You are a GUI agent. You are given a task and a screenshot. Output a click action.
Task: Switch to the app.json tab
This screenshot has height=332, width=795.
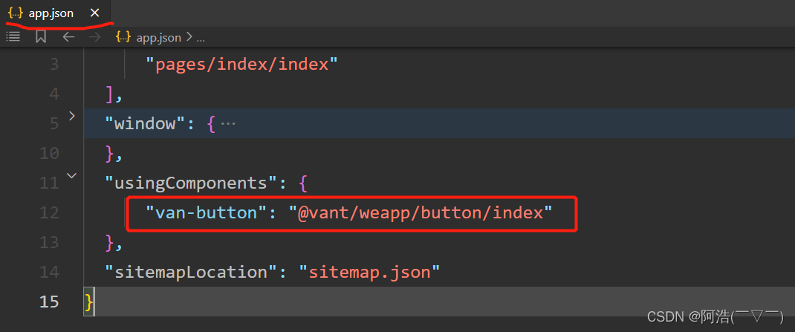51,13
